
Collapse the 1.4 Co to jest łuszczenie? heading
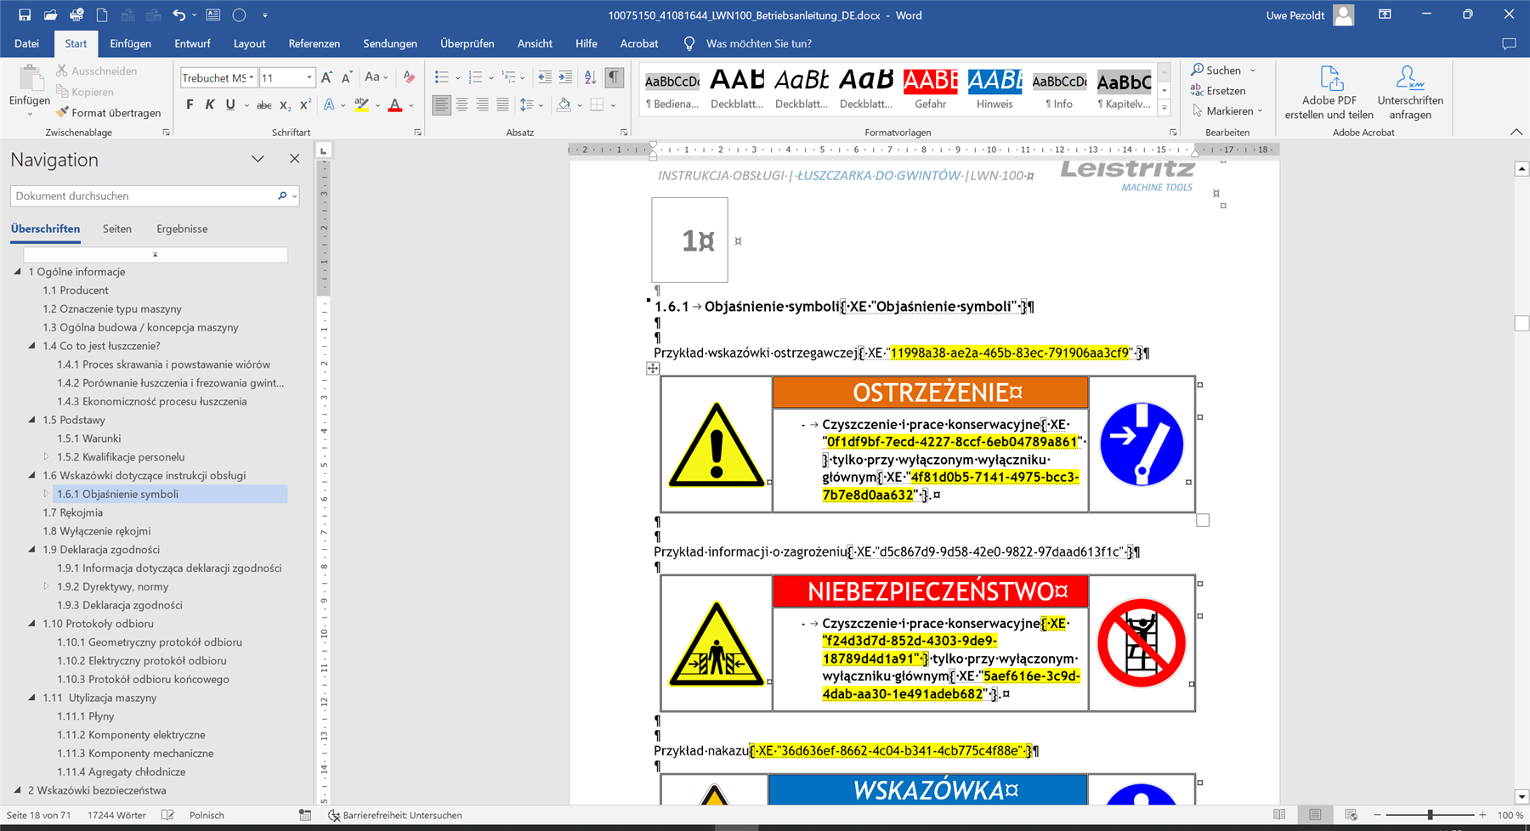(x=32, y=346)
